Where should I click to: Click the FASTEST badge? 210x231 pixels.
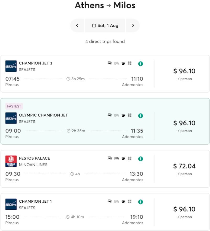[x=14, y=106]
